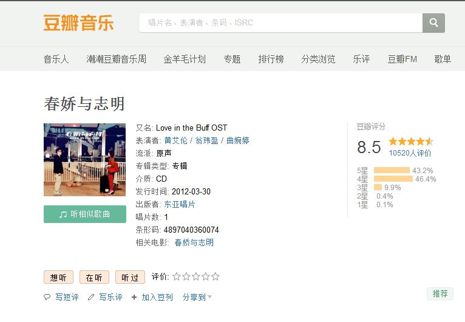Image resolution: width=465 pixels, height=322 pixels.
Task: Rate the album five stars
Action: (216, 276)
